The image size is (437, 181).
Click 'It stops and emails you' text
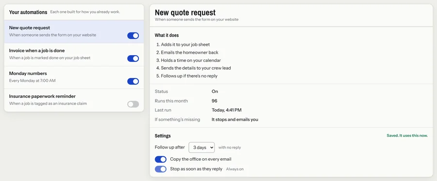click(x=235, y=120)
